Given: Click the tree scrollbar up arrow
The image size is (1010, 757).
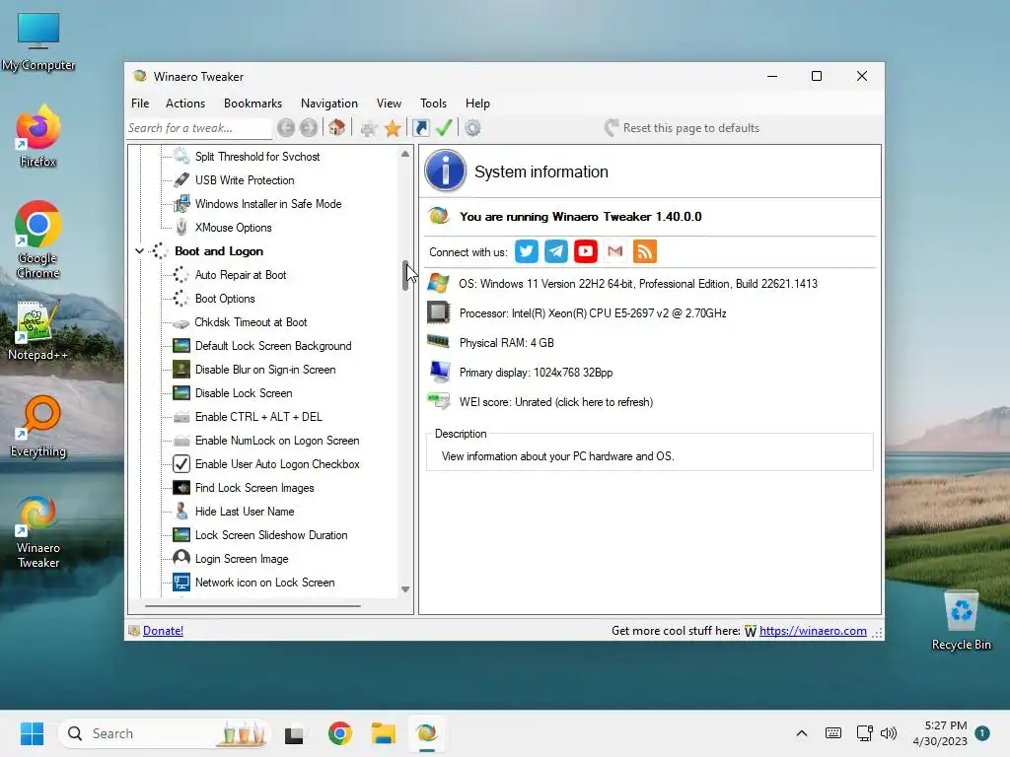Looking at the screenshot, I should pyautogui.click(x=405, y=154).
